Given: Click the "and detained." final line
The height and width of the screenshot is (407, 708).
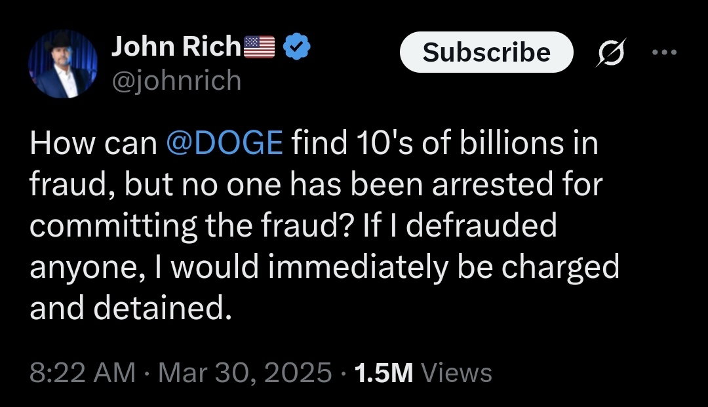Looking at the screenshot, I should 131,309.
